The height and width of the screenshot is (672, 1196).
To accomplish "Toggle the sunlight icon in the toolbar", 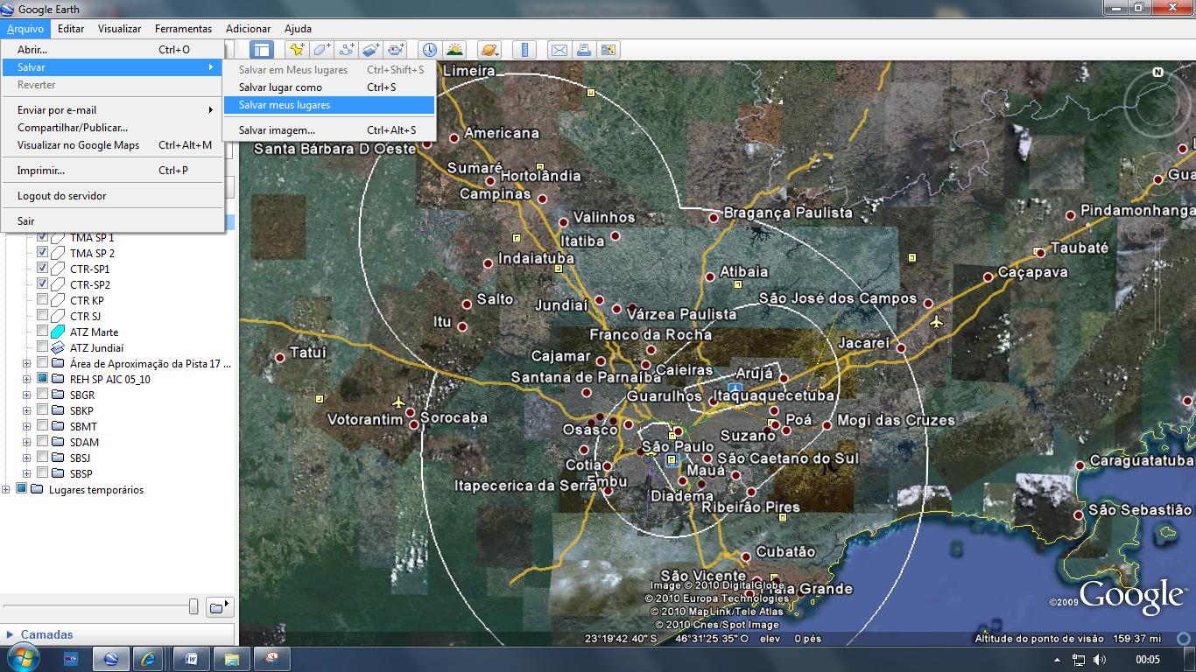I will click(x=454, y=50).
